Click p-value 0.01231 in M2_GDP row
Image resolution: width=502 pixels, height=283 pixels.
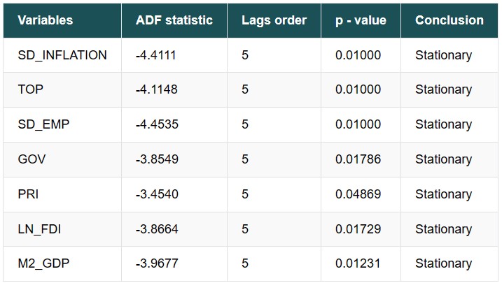[358, 263]
